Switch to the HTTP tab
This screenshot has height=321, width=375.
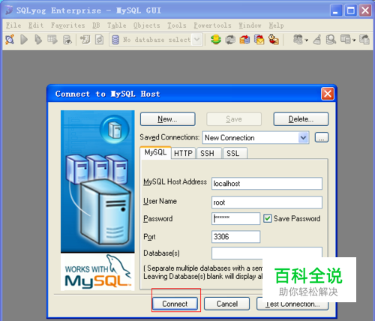pos(183,153)
